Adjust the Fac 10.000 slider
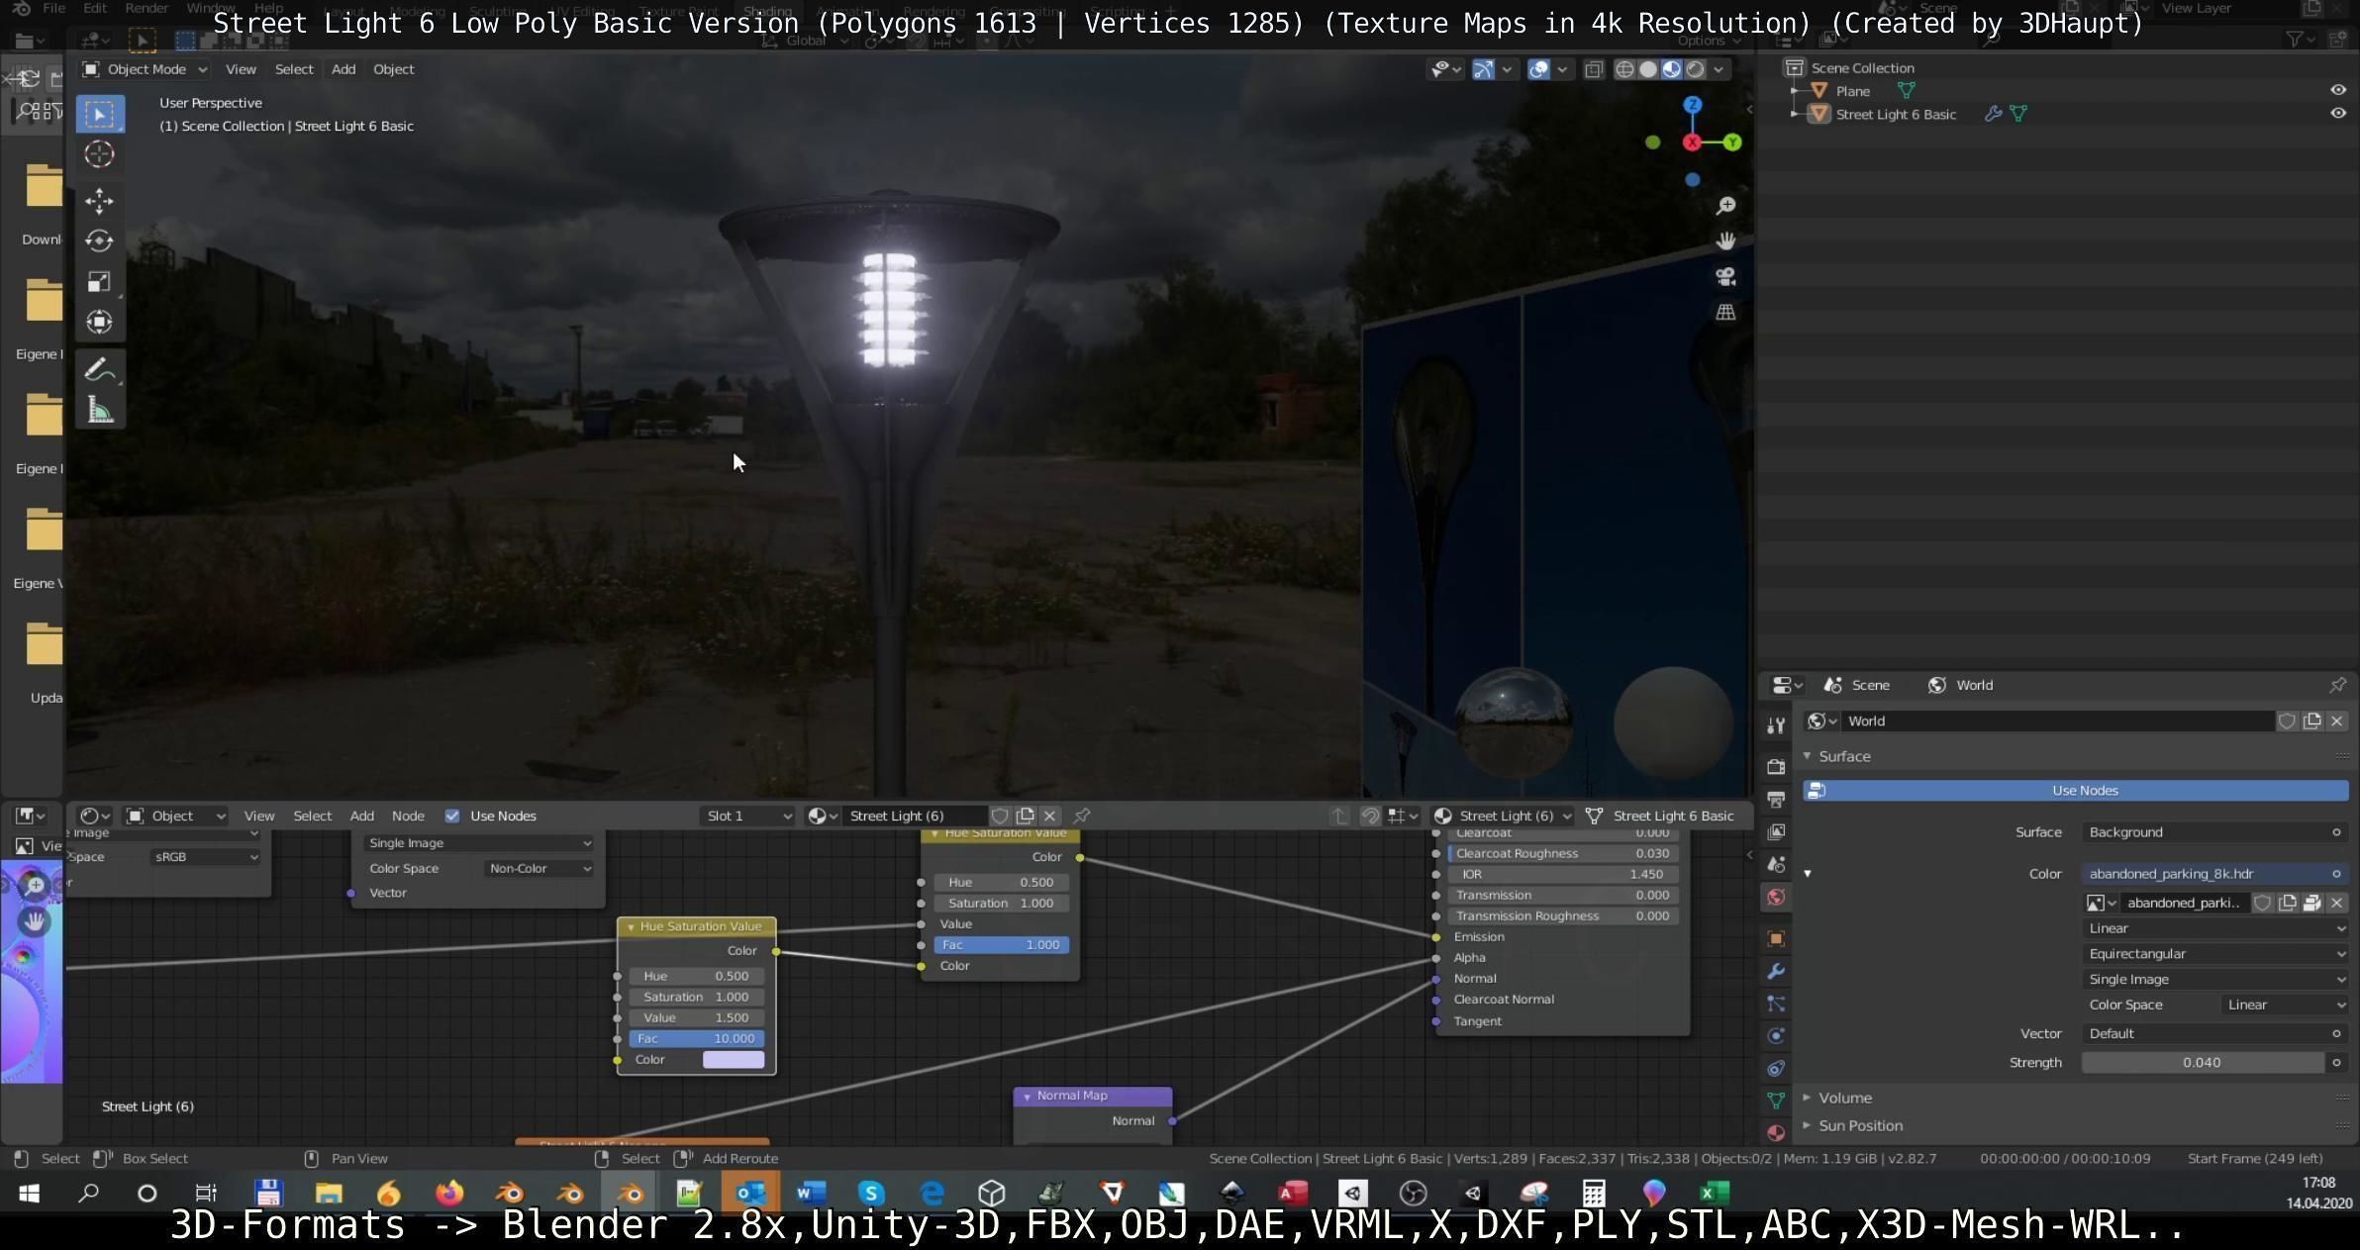The height and width of the screenshot is (1250, 2360). 696,1039
